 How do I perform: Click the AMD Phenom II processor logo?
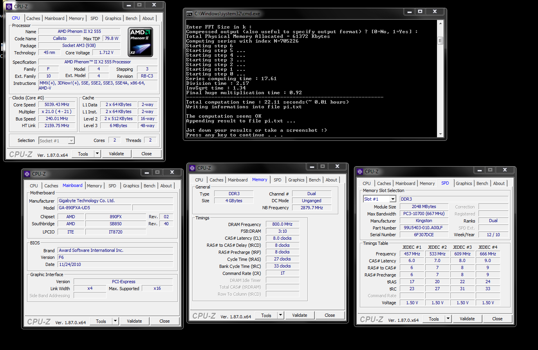[x=140, y=42]
